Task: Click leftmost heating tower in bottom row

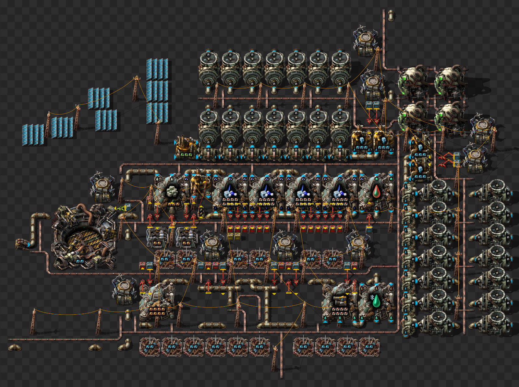Action: [150, 347]
